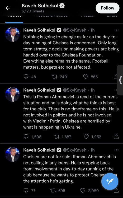This screenshot has width=123, height=198.
Task: Like the tweet with 1,952 likes
Action: (x=86, y=137)
